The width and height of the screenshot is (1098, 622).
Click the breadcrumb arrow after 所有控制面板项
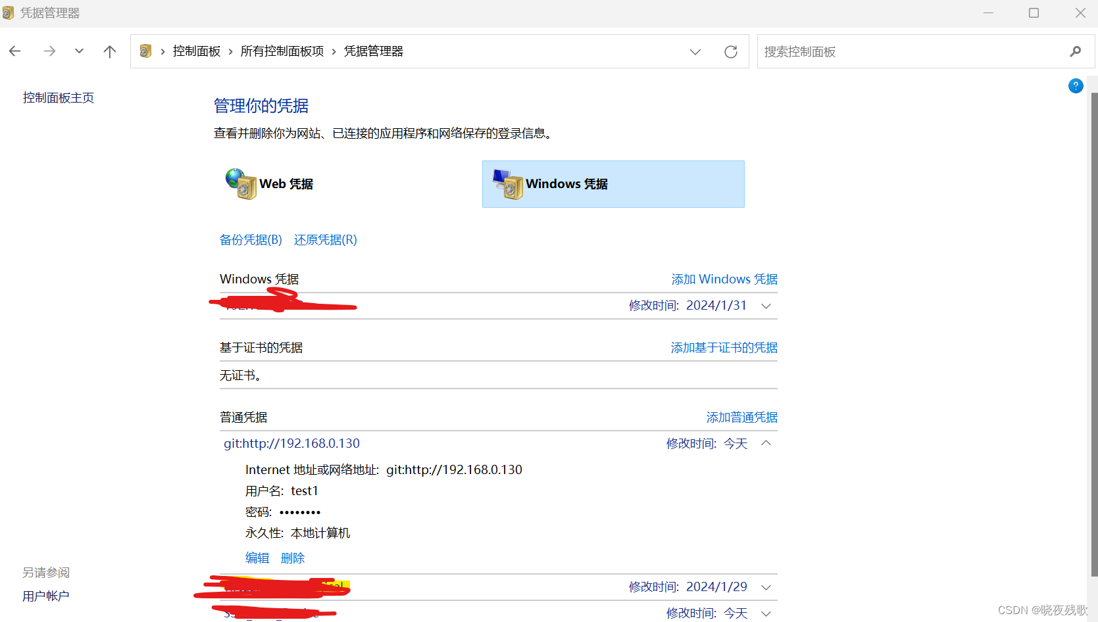tap(334, 52)
